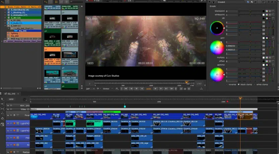Expand the 0_StoryBoards bin folder

(5, 10)
